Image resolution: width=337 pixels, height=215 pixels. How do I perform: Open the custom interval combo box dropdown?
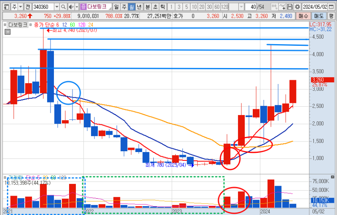coord(241,7)
